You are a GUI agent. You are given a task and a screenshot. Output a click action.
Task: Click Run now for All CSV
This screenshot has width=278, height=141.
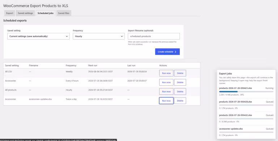(x=166, y=73)
